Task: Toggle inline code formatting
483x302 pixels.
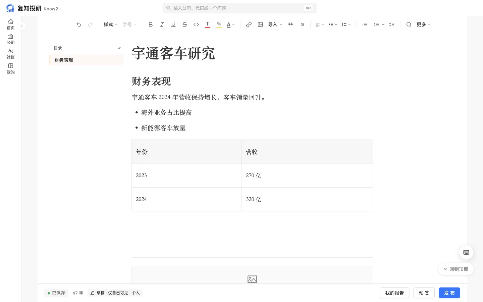Action: coord(196,24)
